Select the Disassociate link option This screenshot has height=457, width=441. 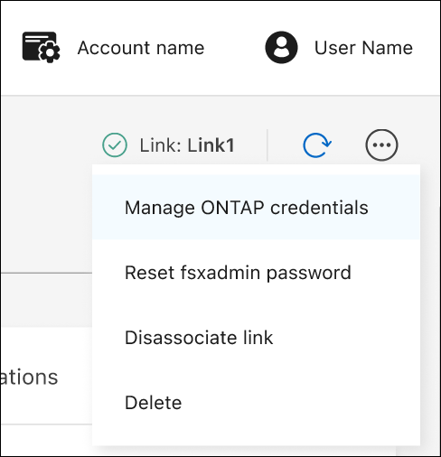(x=199, y=338)
